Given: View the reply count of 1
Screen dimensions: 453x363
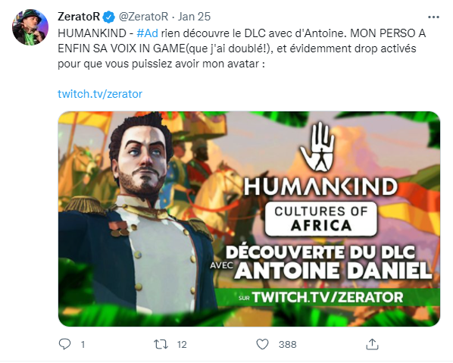Looking at the screenshot, I should tap(83, 345).
